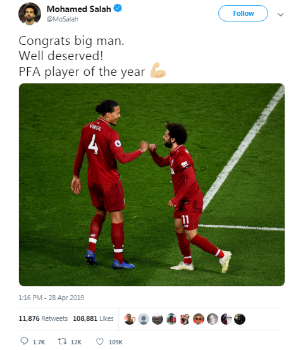Enlarge the tweet's football photo

tap(152, 184)
